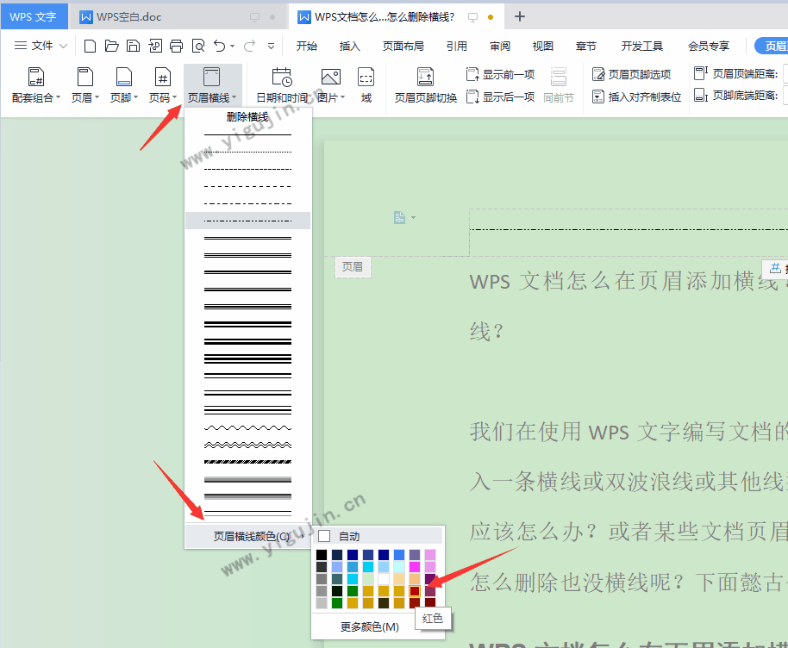This screenshot has width=788, height=648.
Task: Create a new blank document from quick toolbar
Action: pyautogui.click(x=90, y=47)
